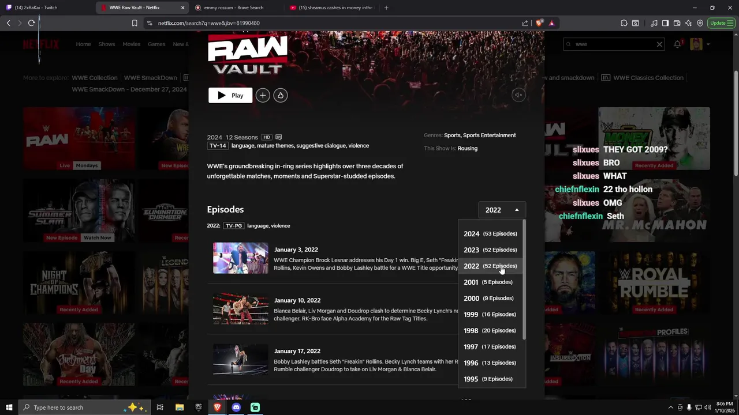This screenshot has height=415, width=739.
Task: Select Brave browser taskbar icon
Action: pos(217,408)
